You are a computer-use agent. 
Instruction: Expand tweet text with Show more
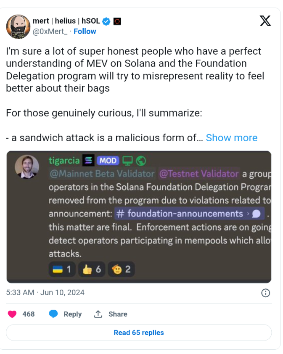tap(232, 138)
